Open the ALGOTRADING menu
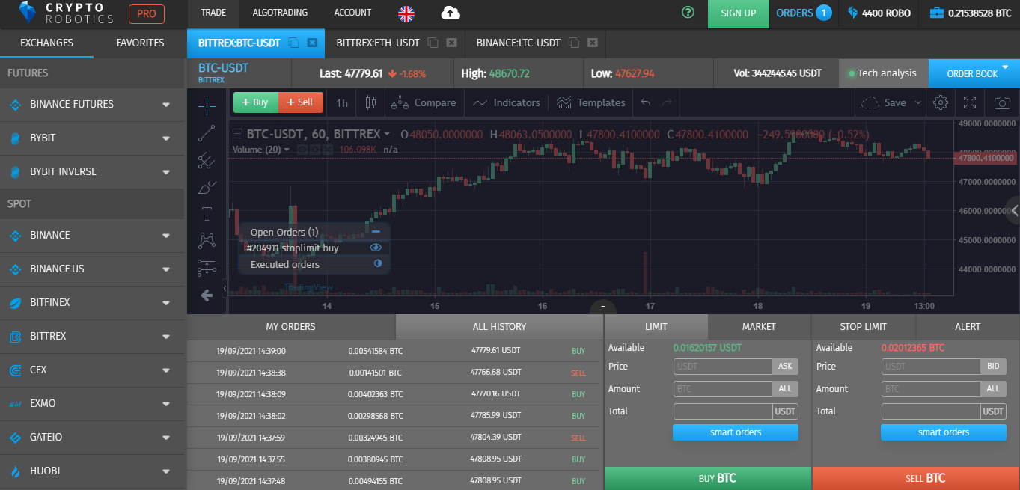This screenshot has height=490, width=1020. click(280, 13)
